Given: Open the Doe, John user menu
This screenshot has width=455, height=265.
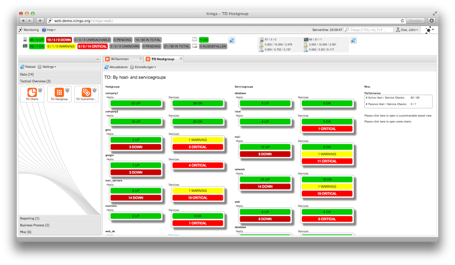Looking at the screenshot, I should click(x=407, y=30).
